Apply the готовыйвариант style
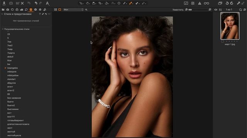The height and width of the screenshot is (138, 247). tap(15, 120)
